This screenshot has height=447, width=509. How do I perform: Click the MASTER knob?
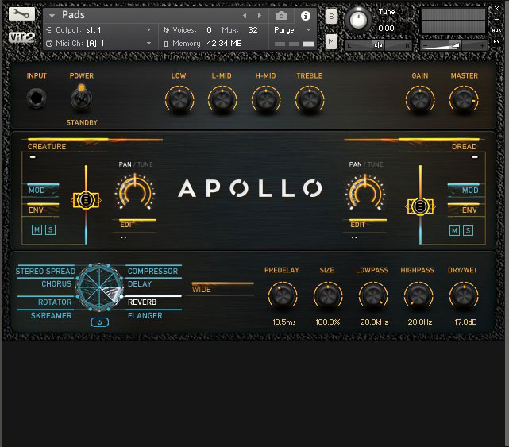pyautogui.click(x=464, y=100)
